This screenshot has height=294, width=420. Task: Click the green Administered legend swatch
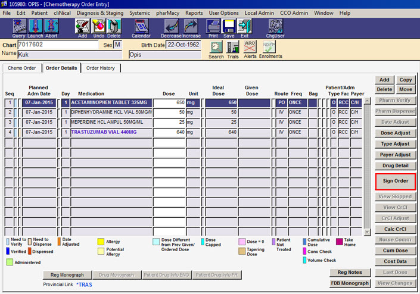pyautogui.click(x=10, y=262)
